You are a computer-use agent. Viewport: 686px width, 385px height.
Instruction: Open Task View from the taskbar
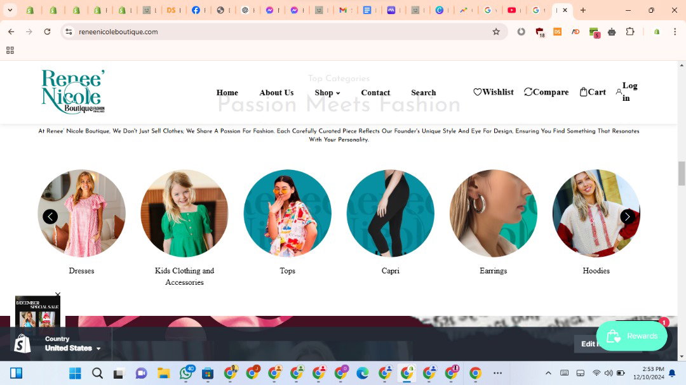coord(119,374)
